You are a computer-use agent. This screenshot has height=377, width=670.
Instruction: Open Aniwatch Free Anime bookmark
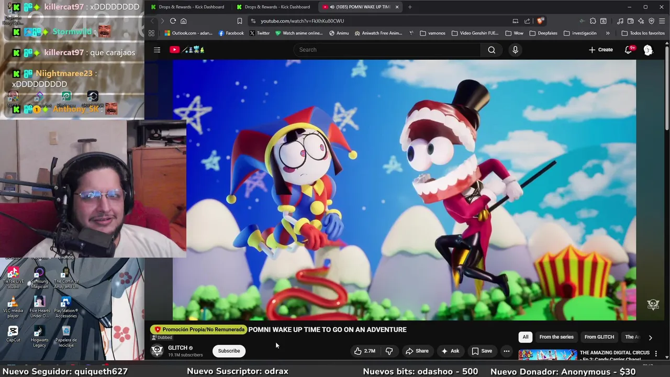click(x=378, y=33)
